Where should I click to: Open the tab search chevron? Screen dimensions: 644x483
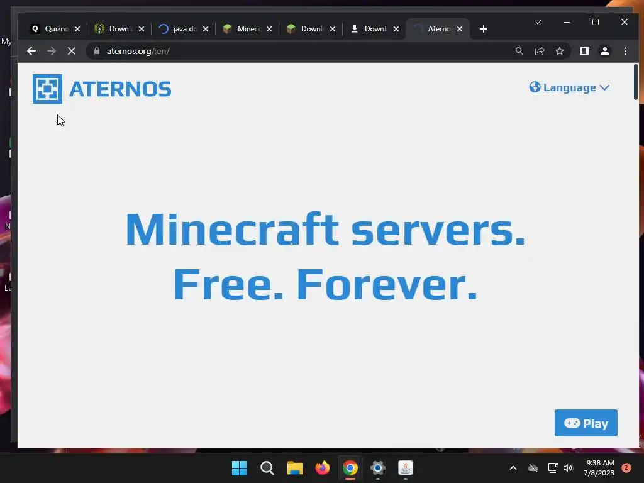point(538,22)
